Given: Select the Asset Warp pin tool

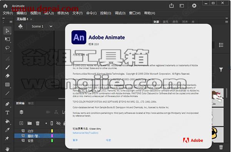Looking at the screenshot, I should [7, 138].
